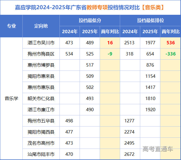This screenshot has height=160, width=181.
Task: Click the red rank difference 536
Action: click(170, 43)
